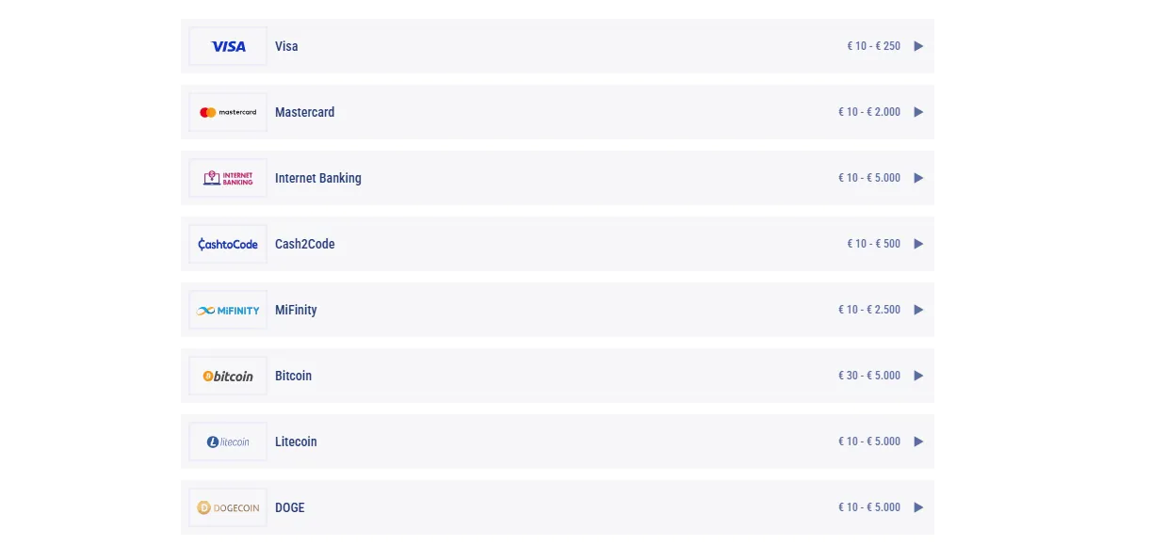The image size is (1151, 546).
Task: Expand the Visa row arrow
Action: [918, 46]
